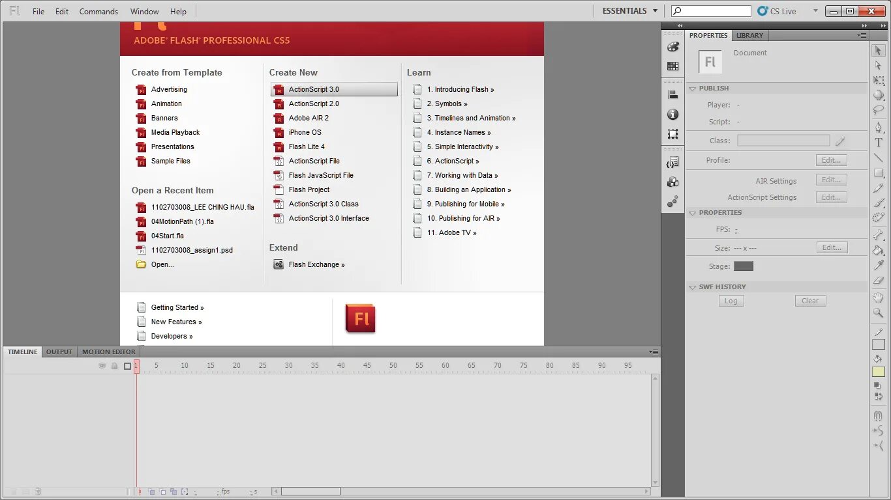Select the Zoom magnifier tool
891x500 pixels.
pyautogui.click(x=879, y=312)
